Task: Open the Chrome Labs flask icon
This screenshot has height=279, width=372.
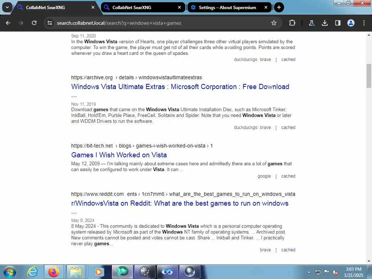Action: click(311, 23)
